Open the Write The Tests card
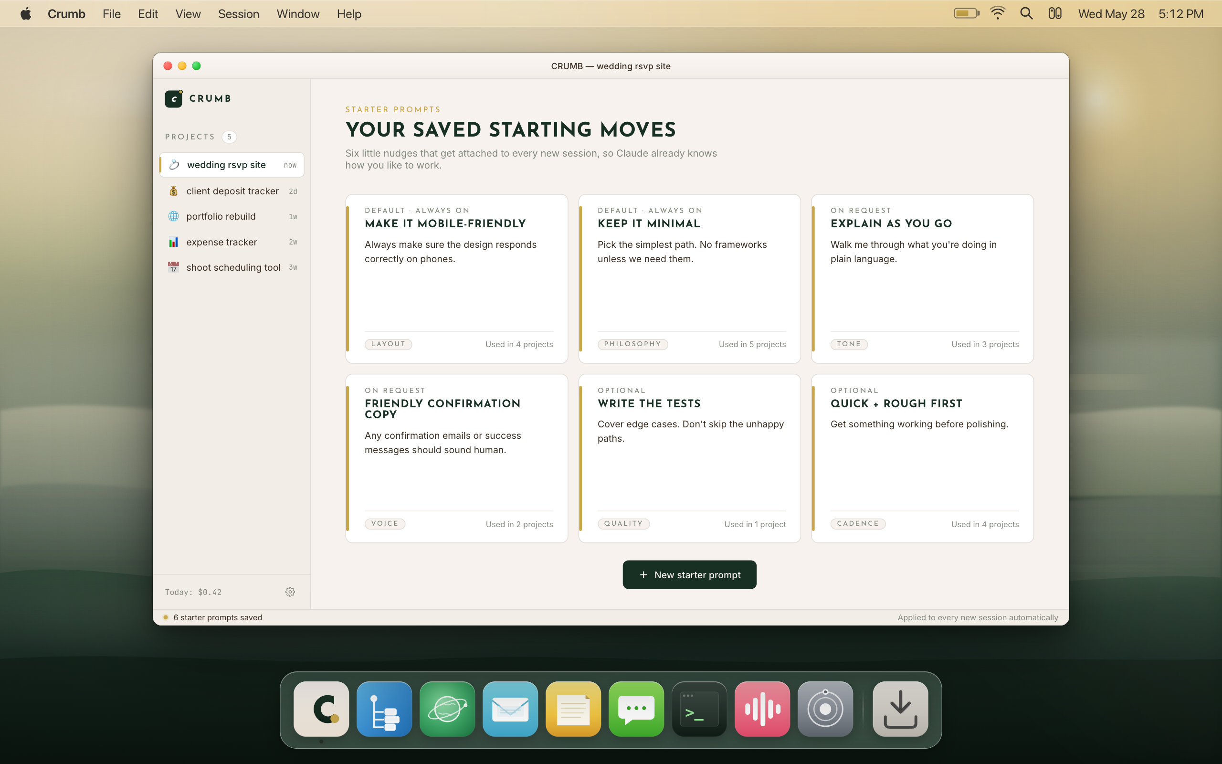 (689, 458)
